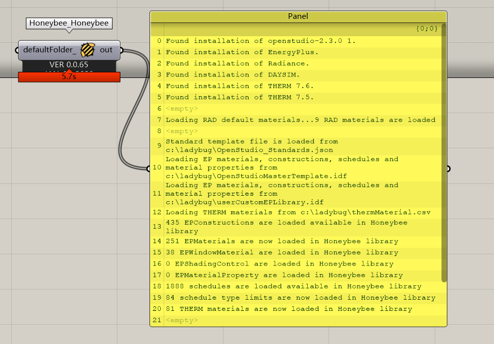The height and width of the screenshot is (344, 494).
Task: Select line '38 EPWindowMaterial are loaded'
Action: click(x=282, y=253)
